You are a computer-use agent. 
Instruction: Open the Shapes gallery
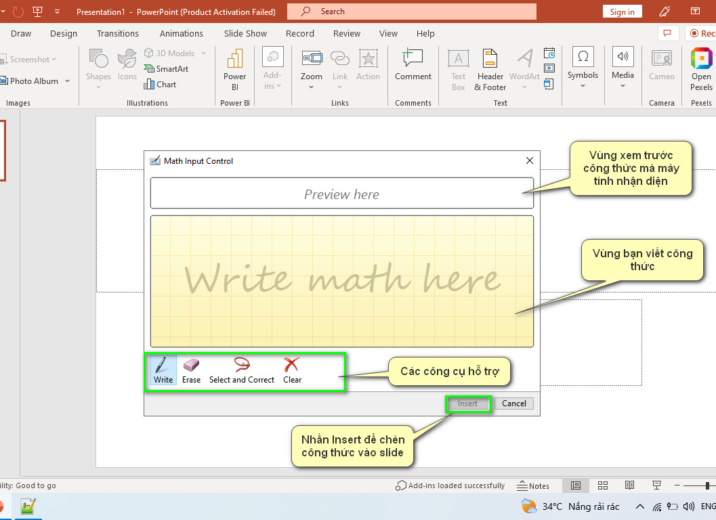pos(98,68)
